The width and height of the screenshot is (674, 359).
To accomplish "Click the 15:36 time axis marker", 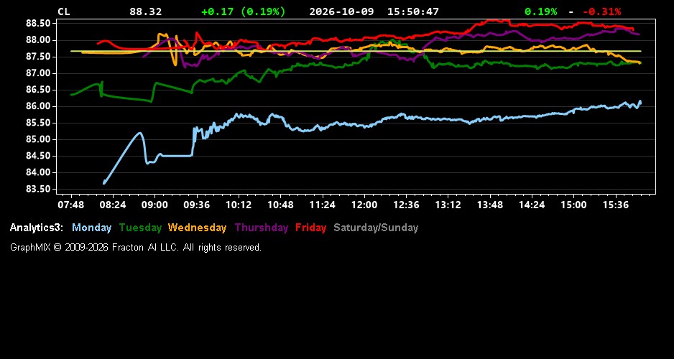I will (x=616, y=205).
